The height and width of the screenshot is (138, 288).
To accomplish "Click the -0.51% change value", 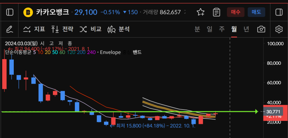I will pos(110,12).
